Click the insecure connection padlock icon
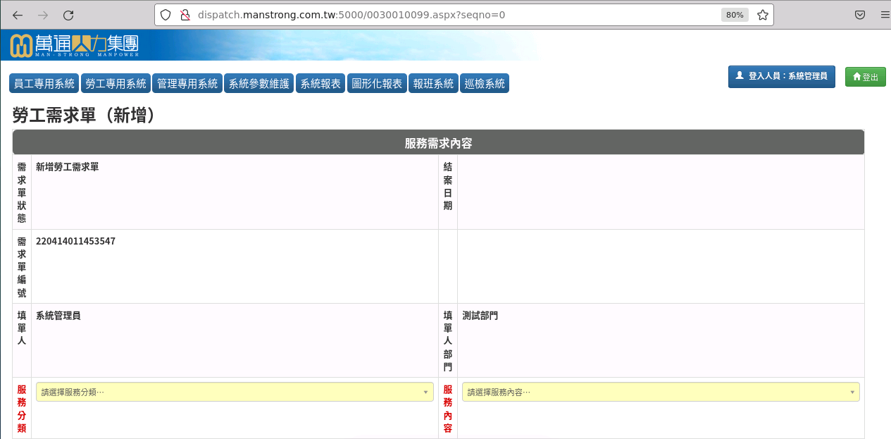This screenshot has height=439, width=891. [x=185, y=15]
